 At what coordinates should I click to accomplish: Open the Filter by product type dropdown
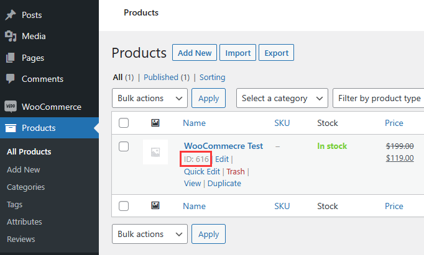[x=378, y=98]
